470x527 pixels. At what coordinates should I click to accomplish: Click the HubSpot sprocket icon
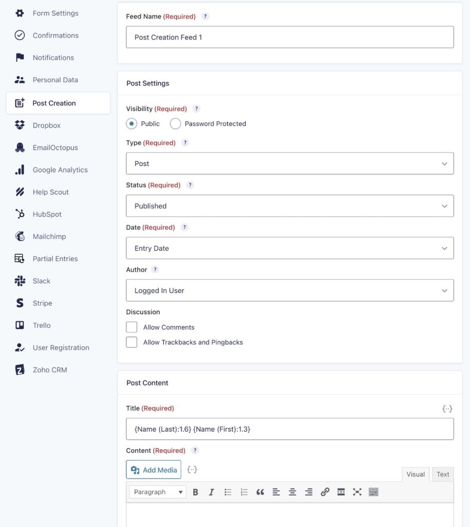pos(20,214)
